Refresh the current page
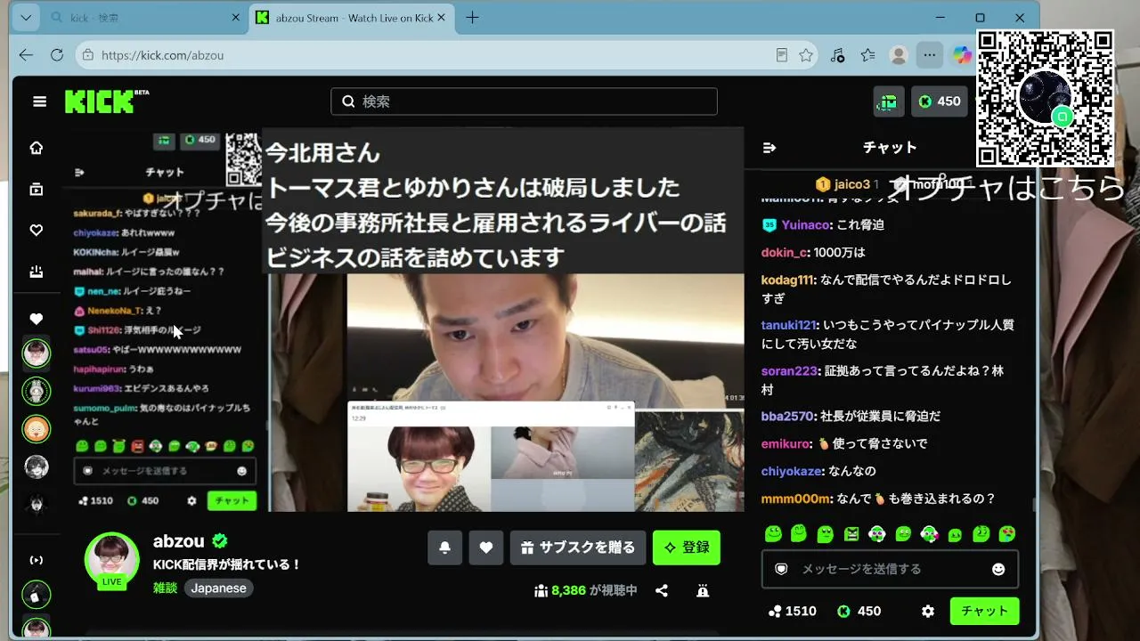This screenshot has width=1140, height=641. pyautogui.click(x=57, y=55)
